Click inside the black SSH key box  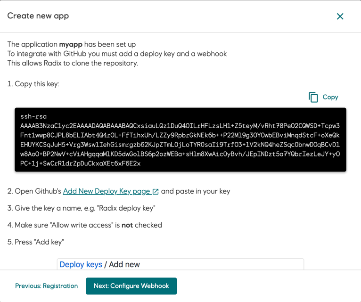pos(180,140)
